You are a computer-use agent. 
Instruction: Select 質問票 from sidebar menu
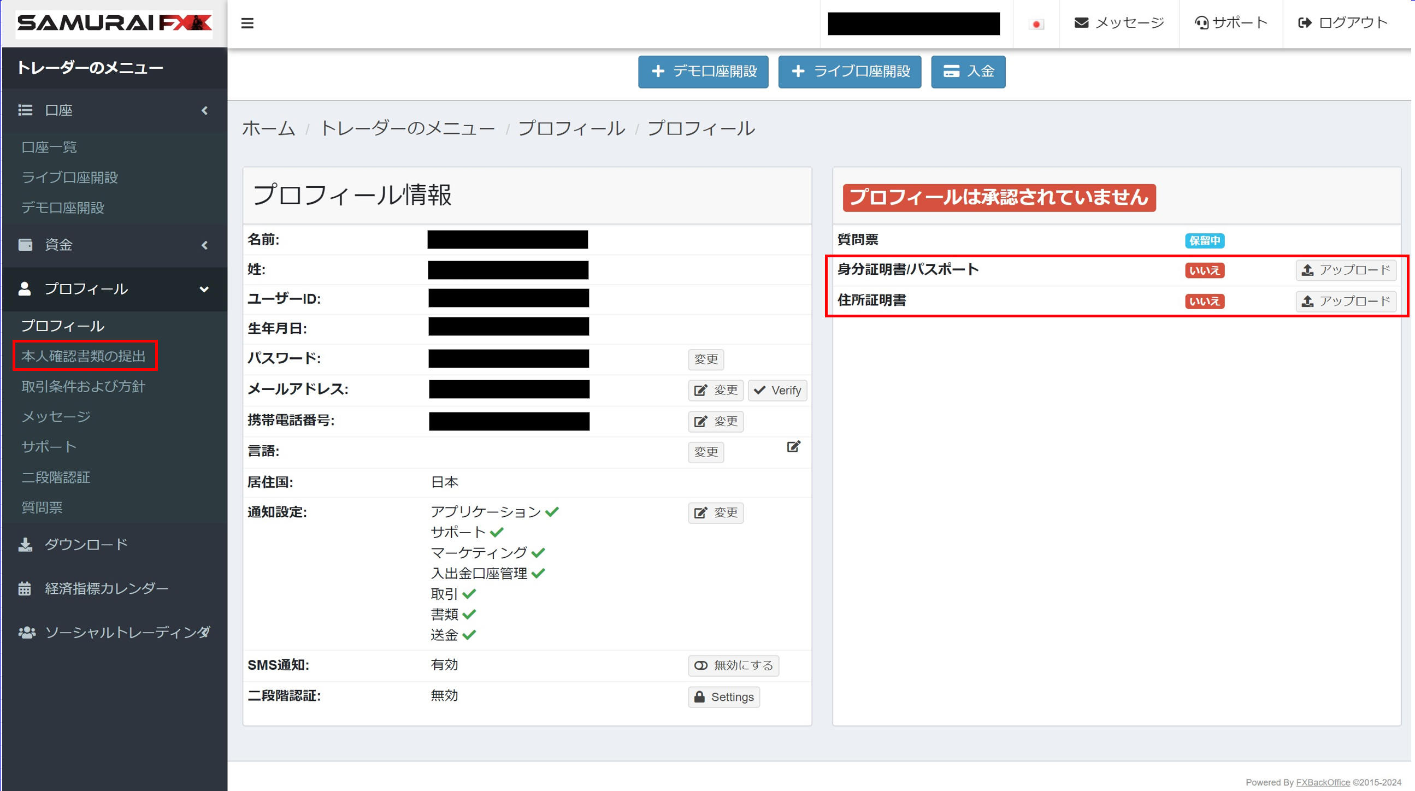point(43,507)
